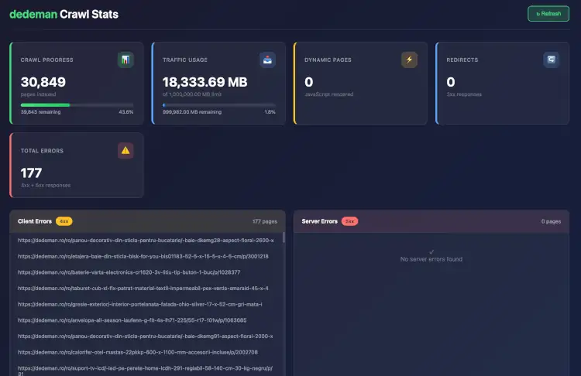581x376 pixels.
Task: Open the baterie-varta-electronics URL
Action: coord(129,272)
